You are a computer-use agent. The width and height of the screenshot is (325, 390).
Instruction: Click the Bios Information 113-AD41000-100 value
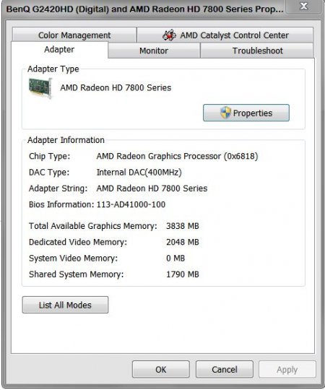[x=131, y=204]
